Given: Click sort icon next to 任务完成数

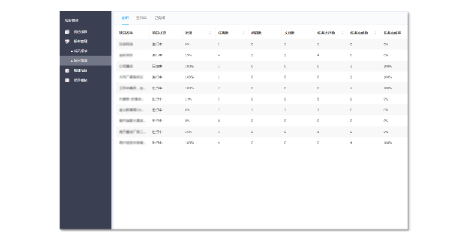Looking at the screenshot, I should click(x=375, y=33).
